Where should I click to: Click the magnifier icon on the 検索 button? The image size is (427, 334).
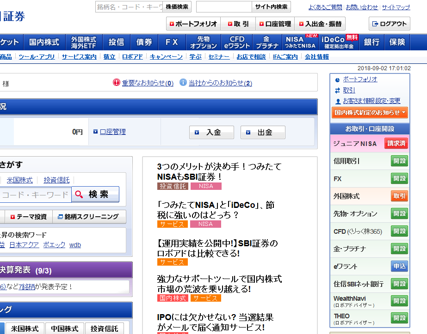79,194
